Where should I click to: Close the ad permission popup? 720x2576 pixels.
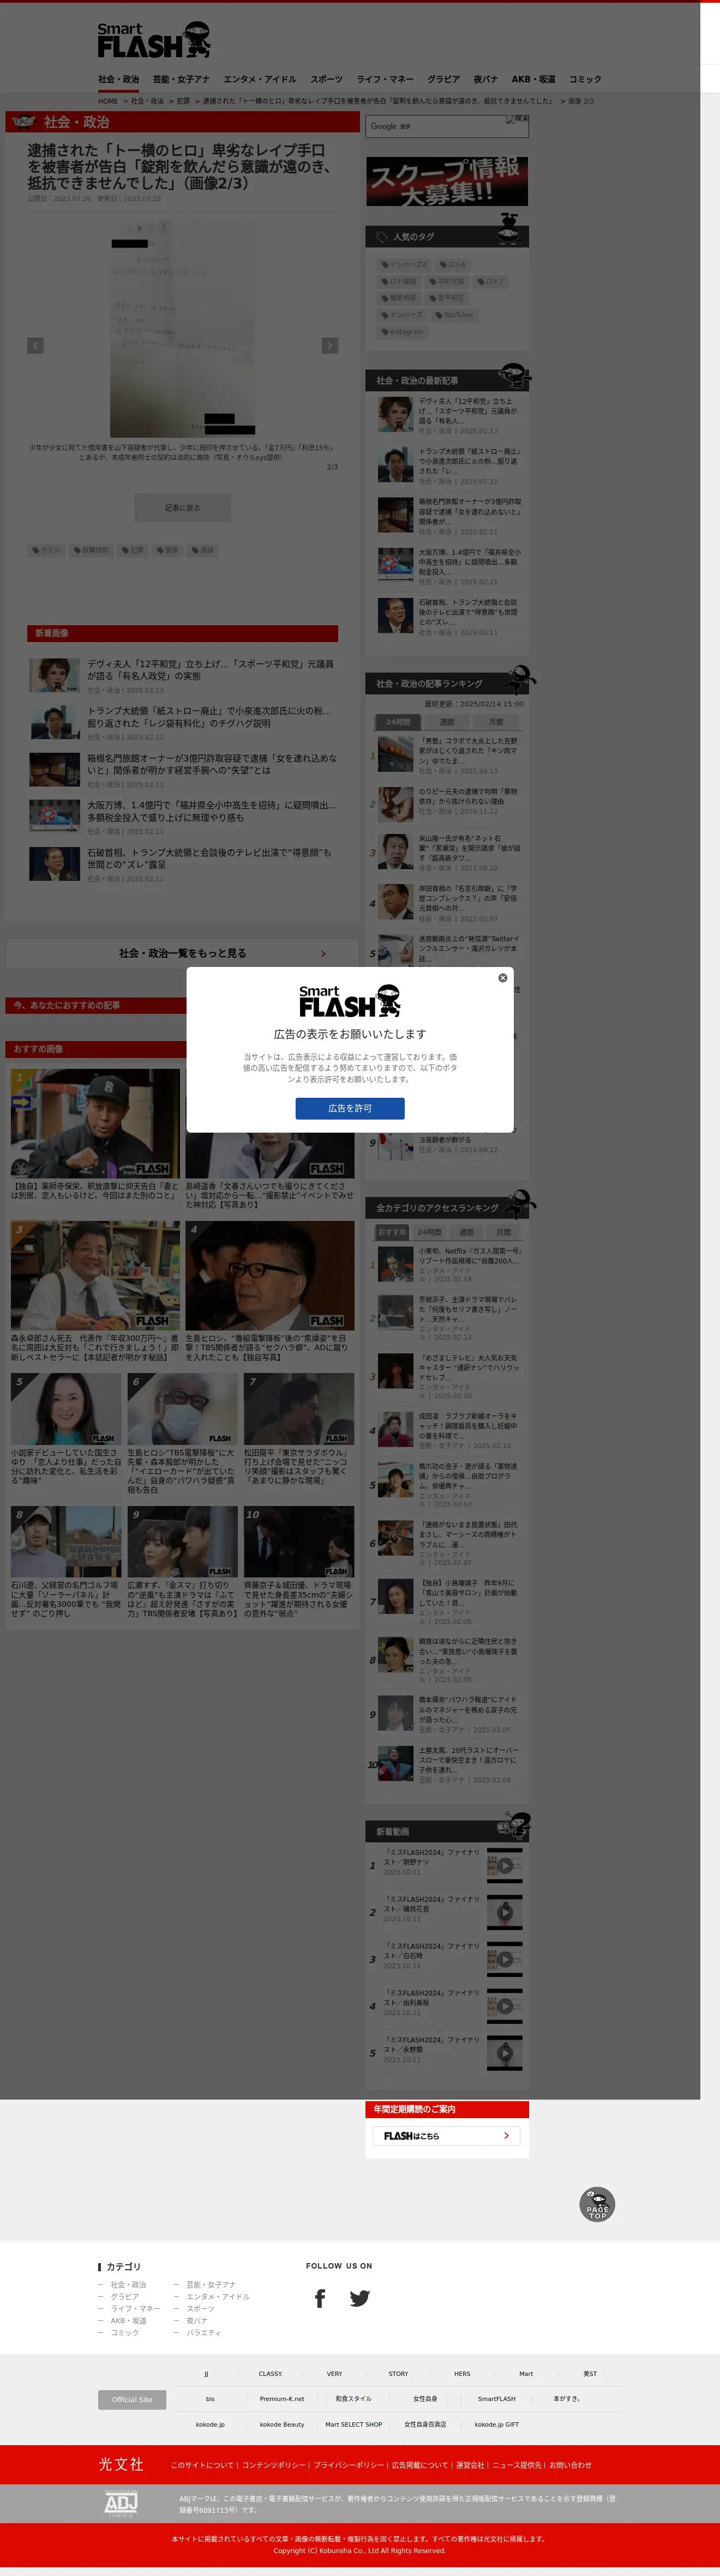[x=503, y=977]
